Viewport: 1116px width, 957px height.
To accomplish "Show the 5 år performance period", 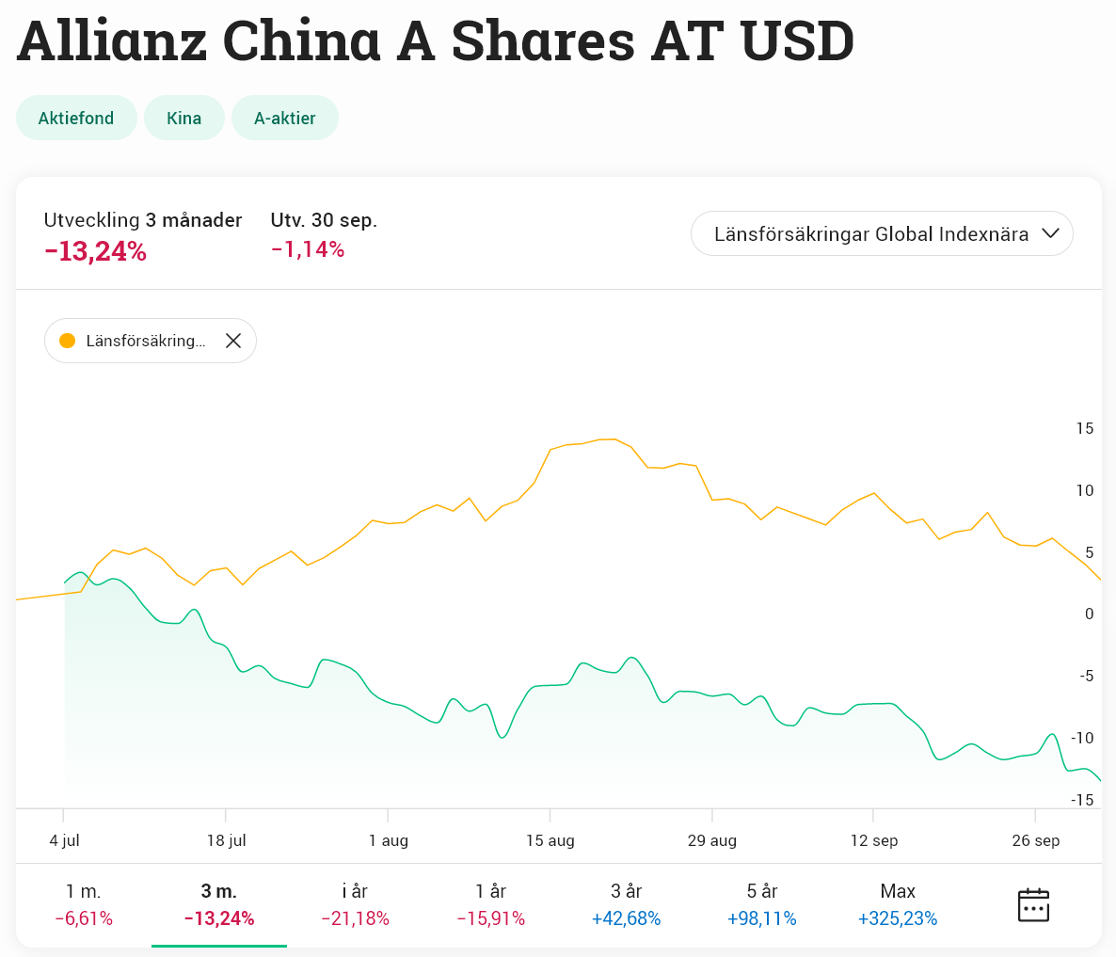I will tap(761, 904).
